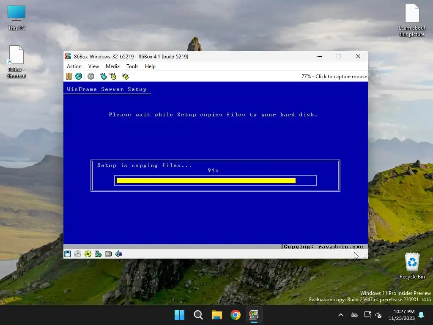The height and width of the screenshot is (325, 433).
Task: Open the network tray icon
Action: coord(367,315)
